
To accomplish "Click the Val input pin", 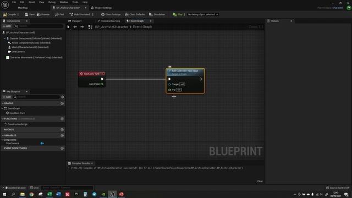I will [170, 90].
